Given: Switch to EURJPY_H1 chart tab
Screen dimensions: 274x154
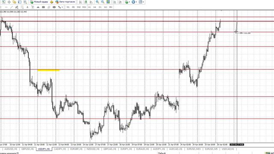Looking at the screenshot, I should point(126,149).
